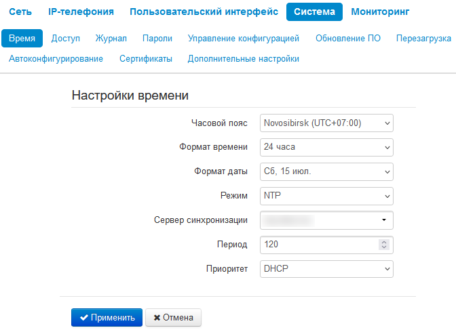Screen dimensions: 456x330
Task: Open Управление конфигурацией tab
Action: [x=244, y=39]
